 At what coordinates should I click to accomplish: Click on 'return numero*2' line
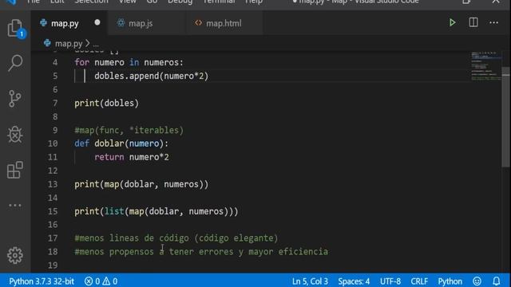[132, 157]
